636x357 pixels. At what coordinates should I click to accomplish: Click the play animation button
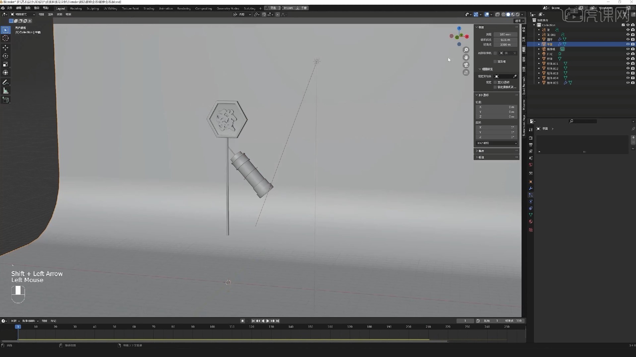pos(268,321)
